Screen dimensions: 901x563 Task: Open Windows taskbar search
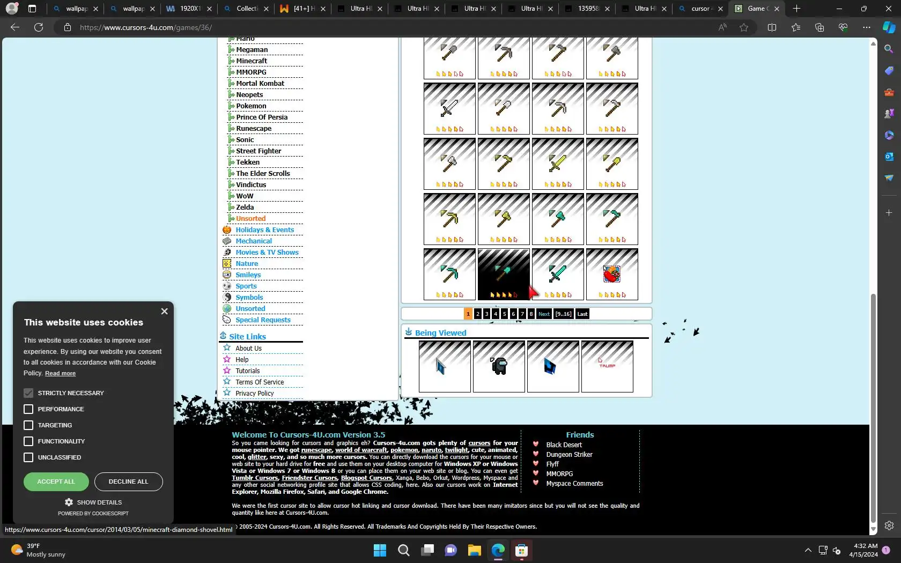click(x=403, y=550)
